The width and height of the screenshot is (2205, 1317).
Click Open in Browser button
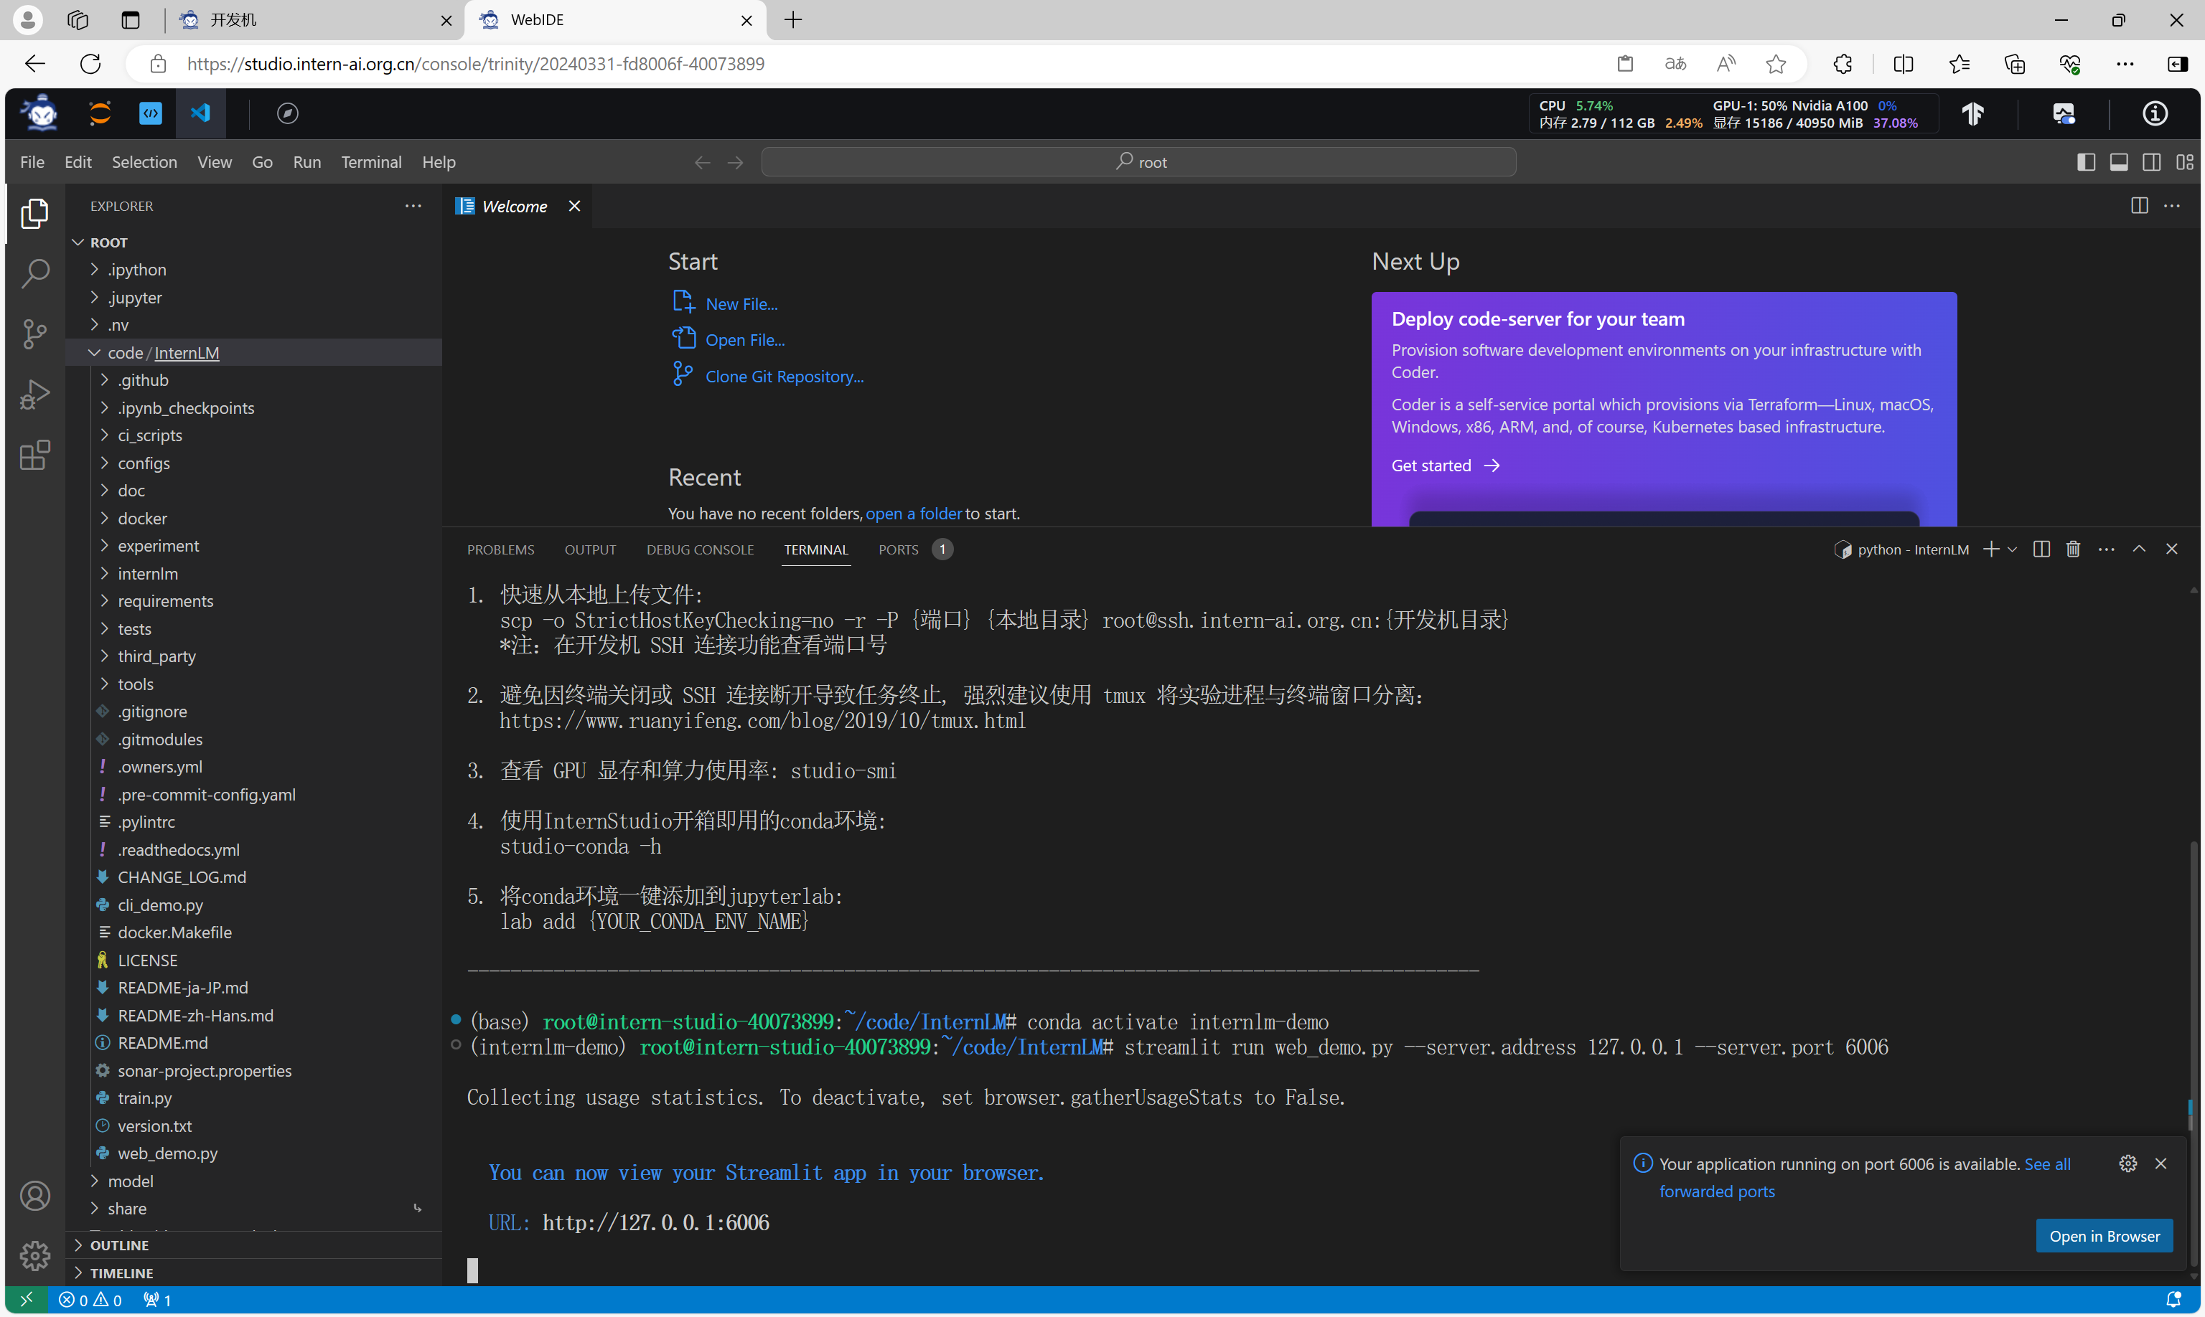pos(2103,1235)
